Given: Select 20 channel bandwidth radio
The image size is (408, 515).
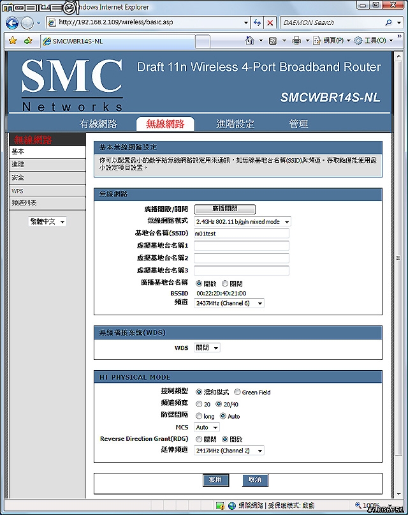Looking at the screenshot, I should point(199,404).
